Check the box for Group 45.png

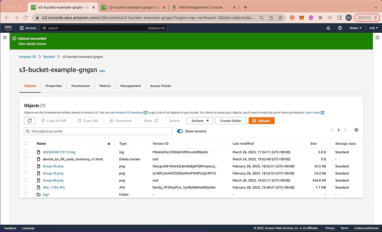click(26, 173)
